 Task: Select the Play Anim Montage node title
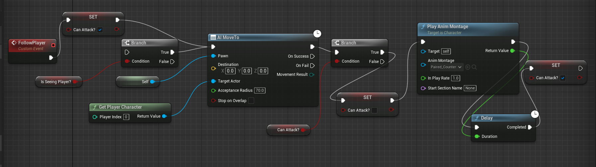pos(447,27)
